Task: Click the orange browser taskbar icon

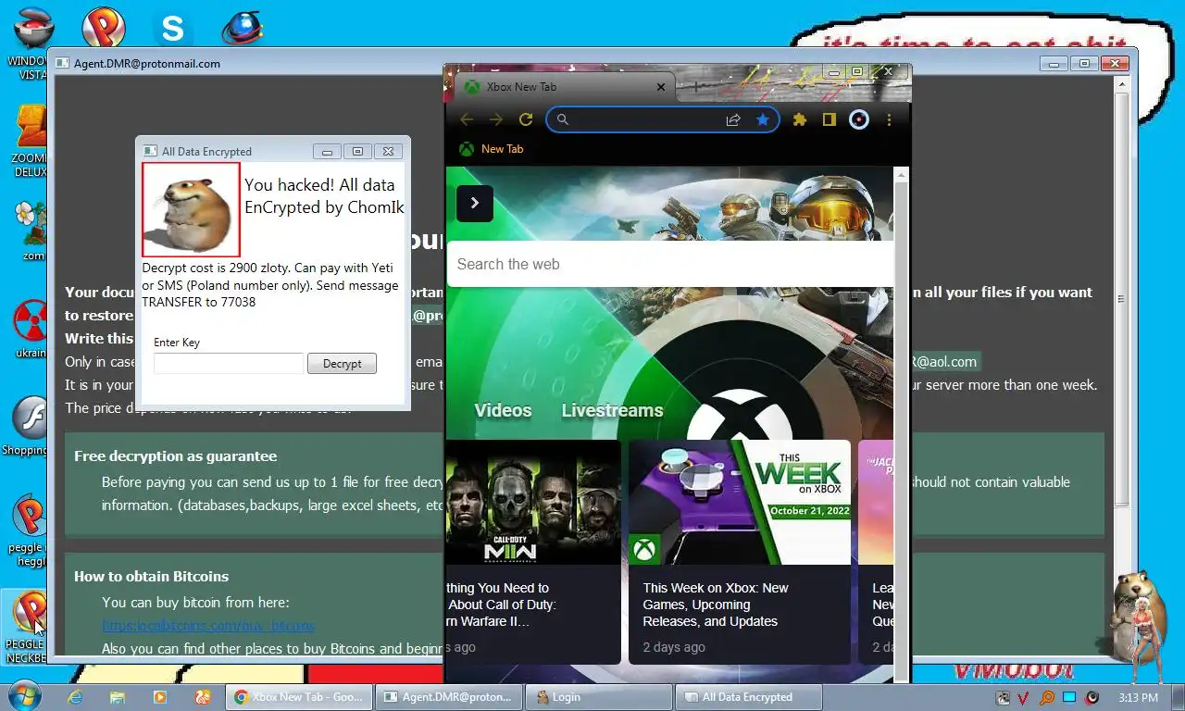Action: point(203,697)
